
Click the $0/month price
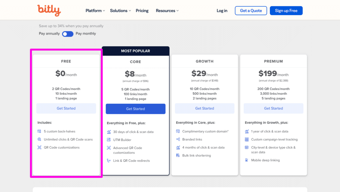(66, 73)
